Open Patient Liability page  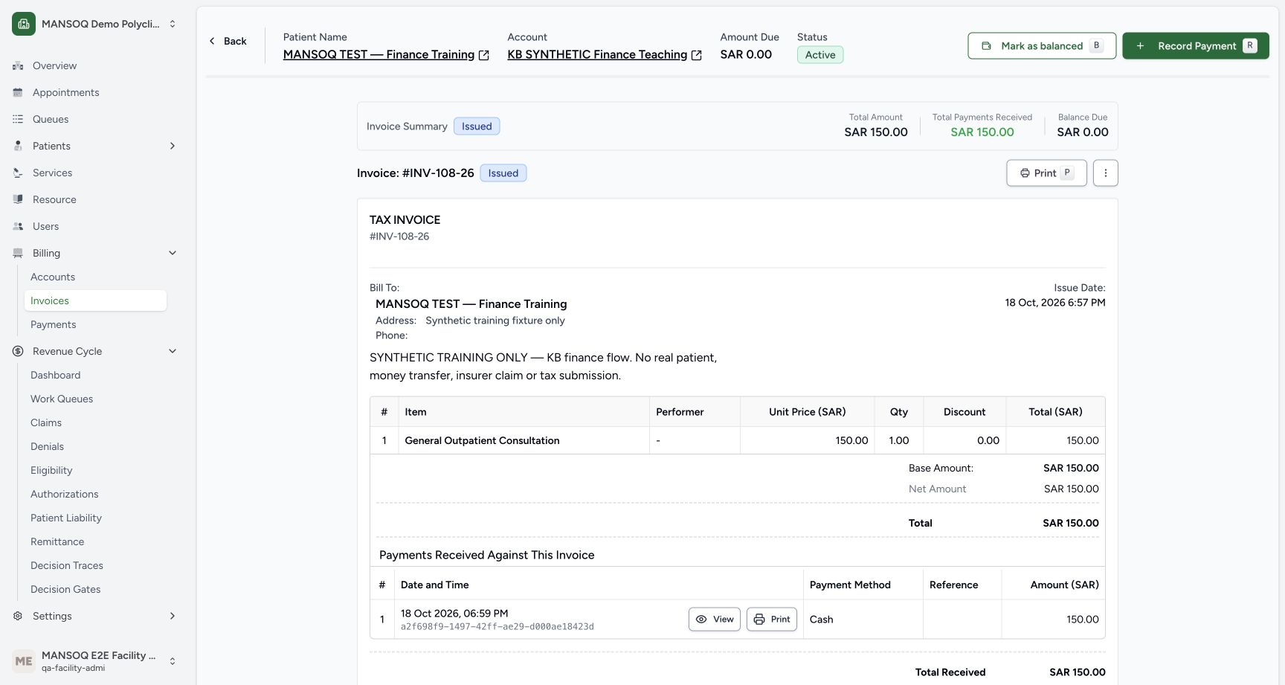click(66, 518)
